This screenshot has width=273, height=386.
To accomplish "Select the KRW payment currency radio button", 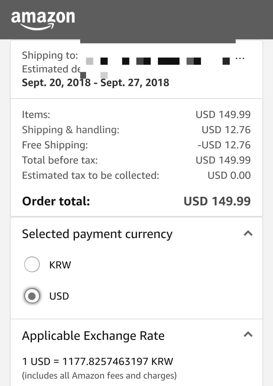I will coord(32,264).
